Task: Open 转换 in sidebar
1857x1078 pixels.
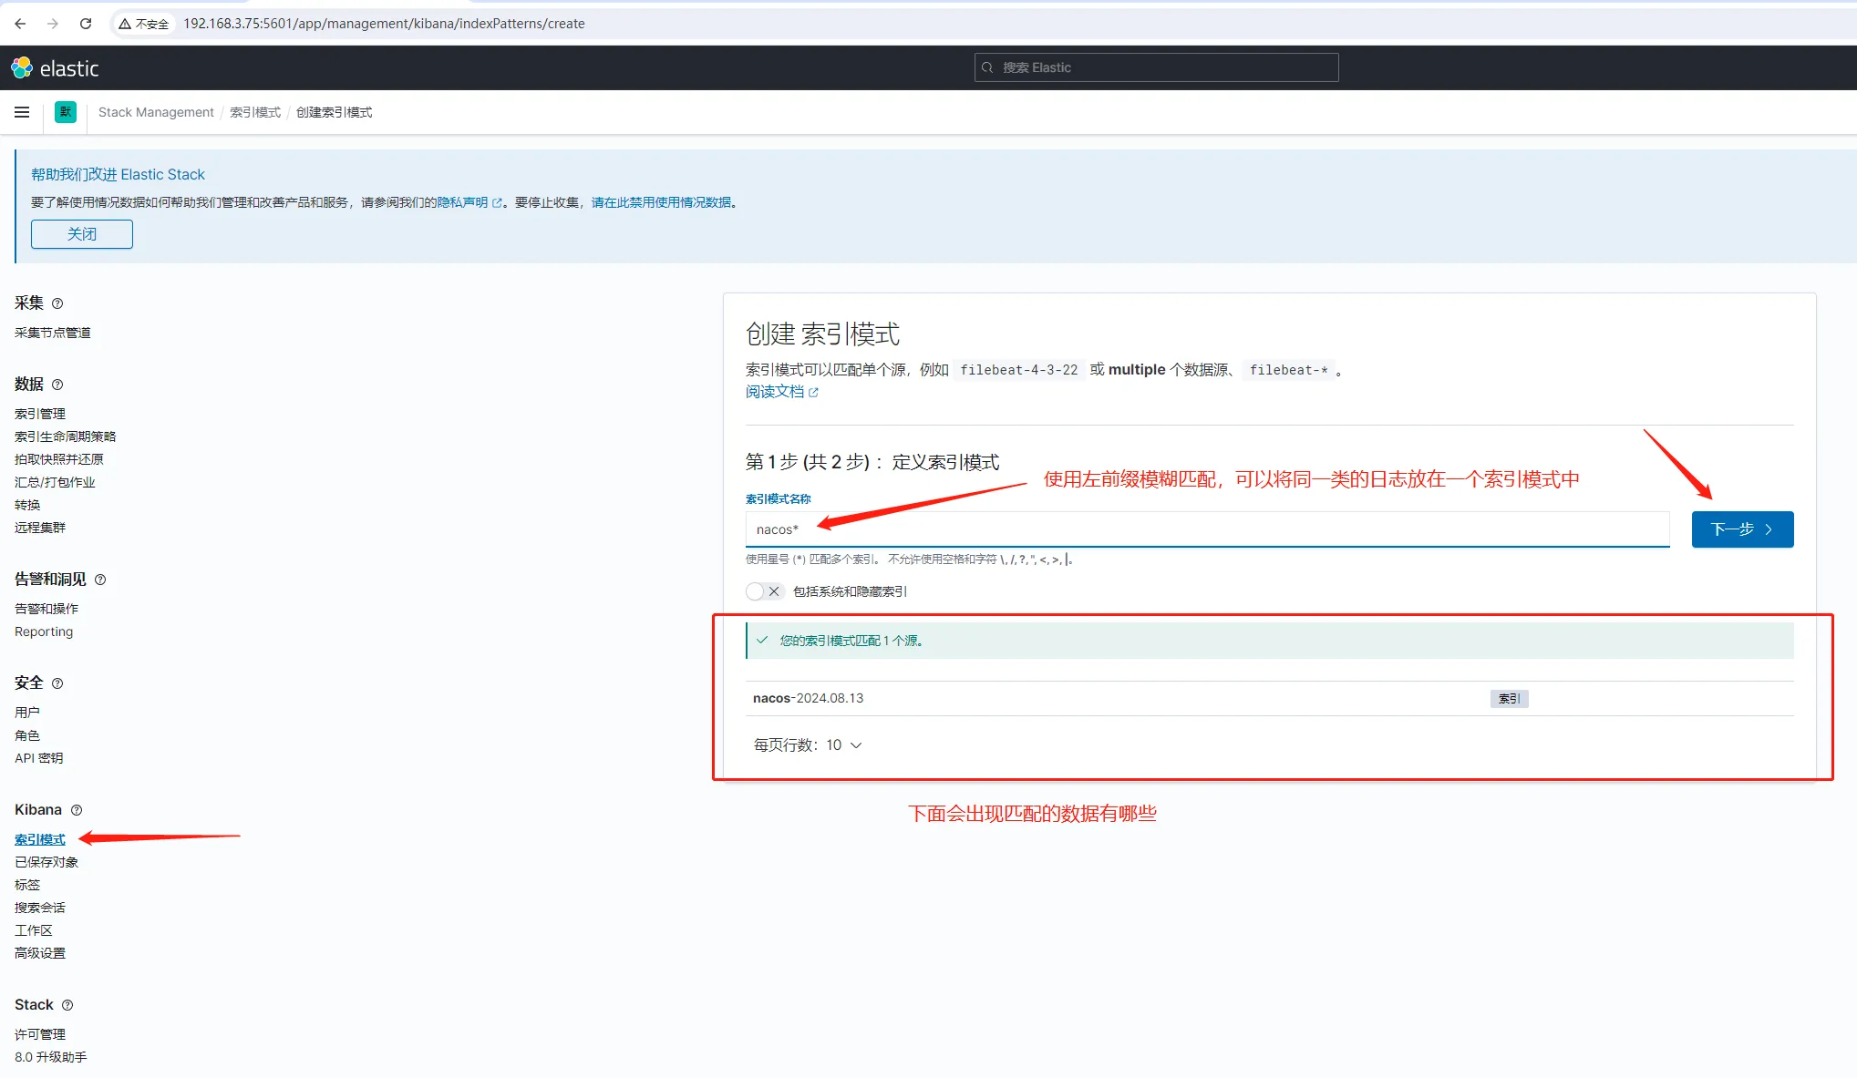Action: click(x=27, y=505)
